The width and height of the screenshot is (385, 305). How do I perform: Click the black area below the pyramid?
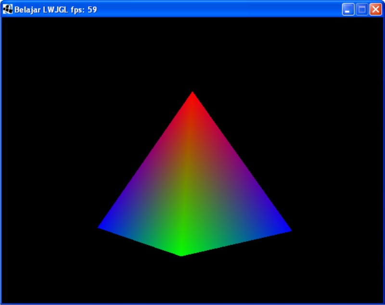192,284
